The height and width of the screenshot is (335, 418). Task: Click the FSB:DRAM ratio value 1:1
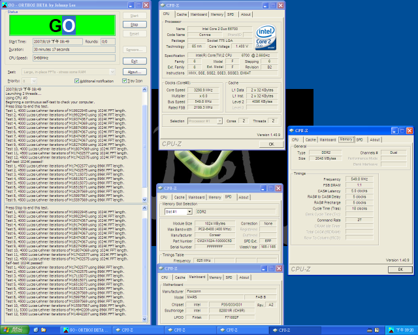pos(359,185)
